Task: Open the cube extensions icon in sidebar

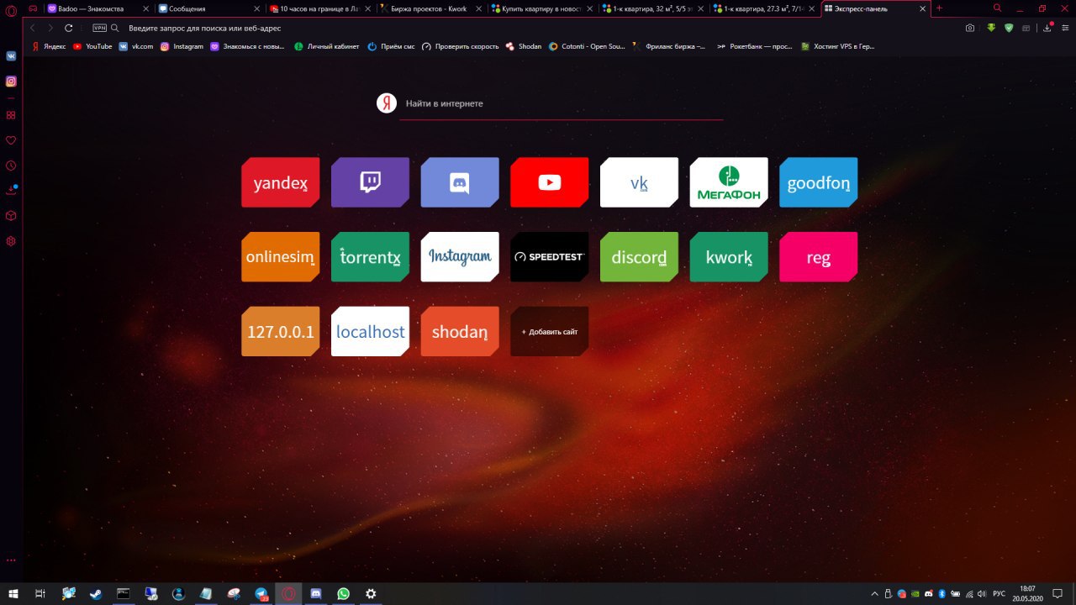Action: coord(11,216)
